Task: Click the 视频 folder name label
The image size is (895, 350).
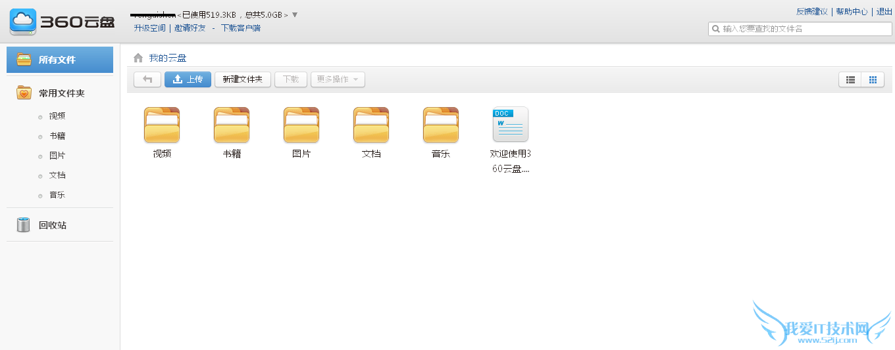Action: (162, 154)
